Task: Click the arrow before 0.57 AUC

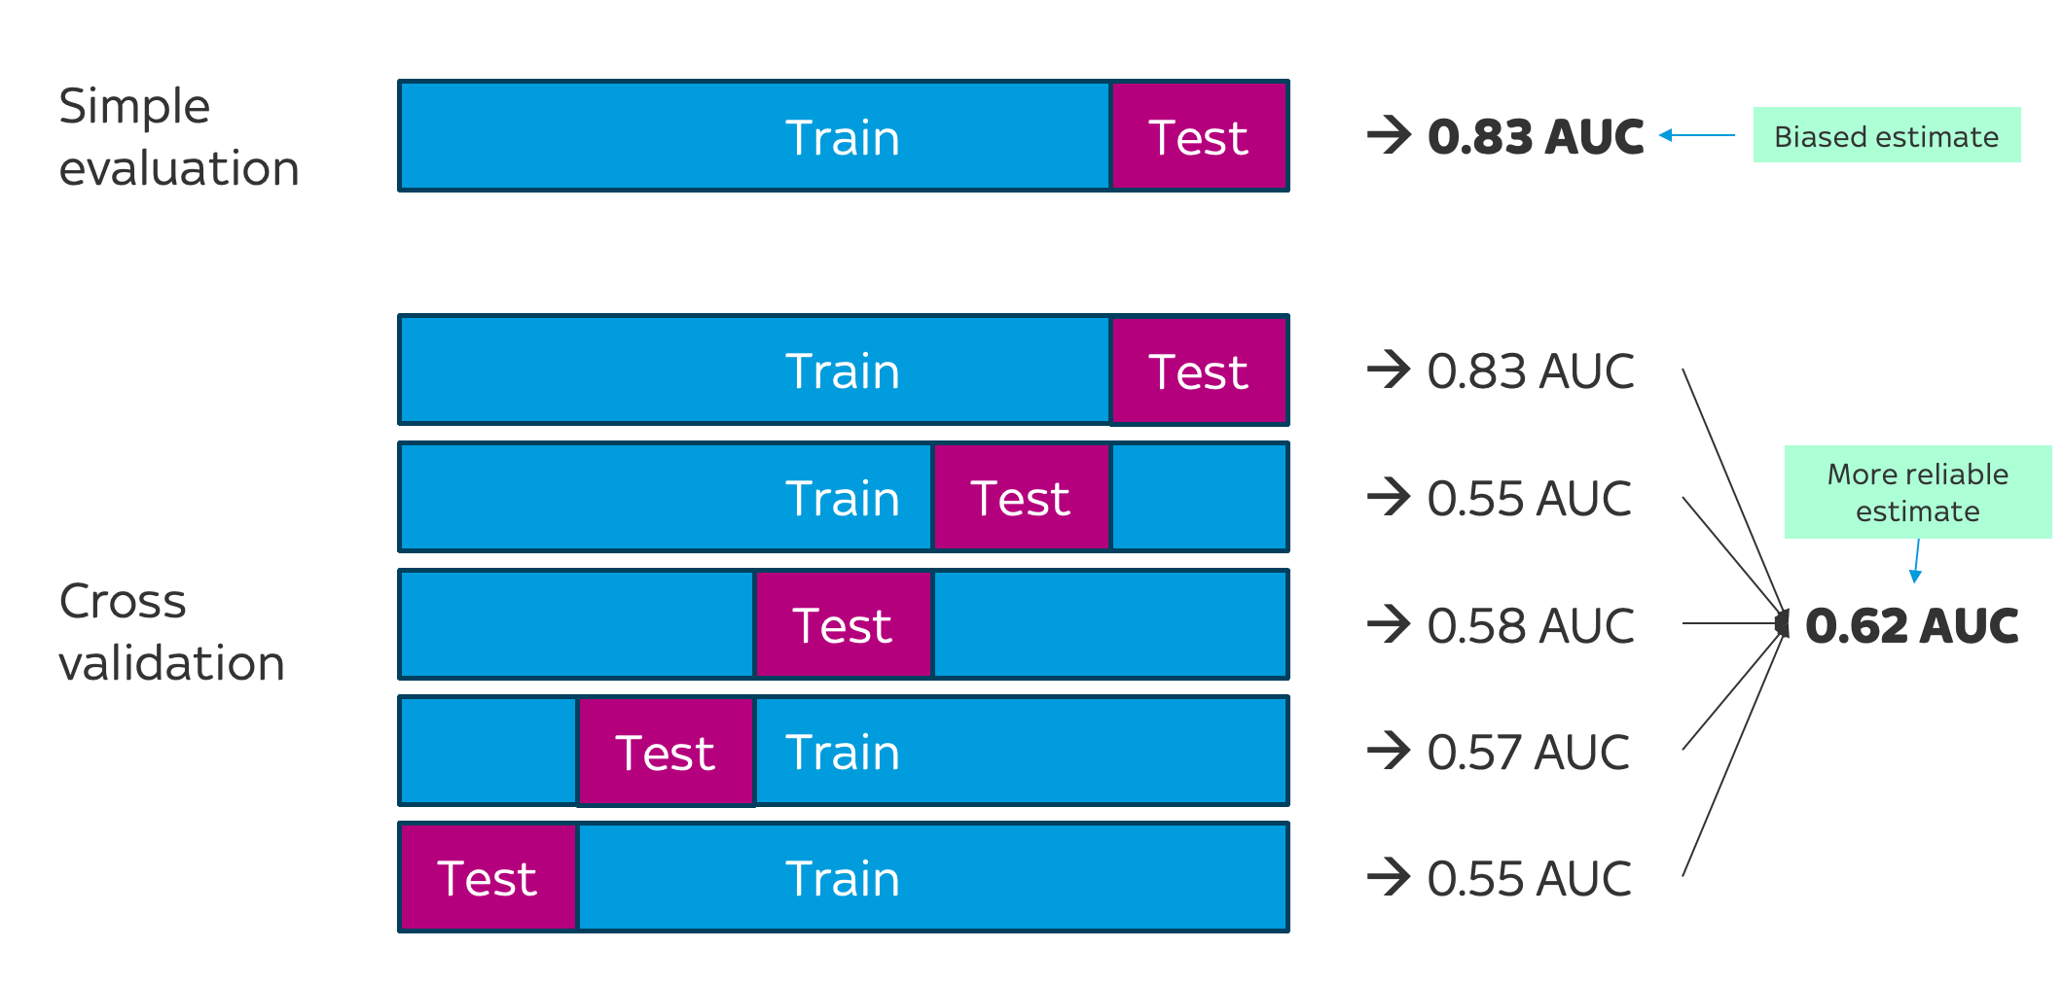Action: tap(1389, 751)
